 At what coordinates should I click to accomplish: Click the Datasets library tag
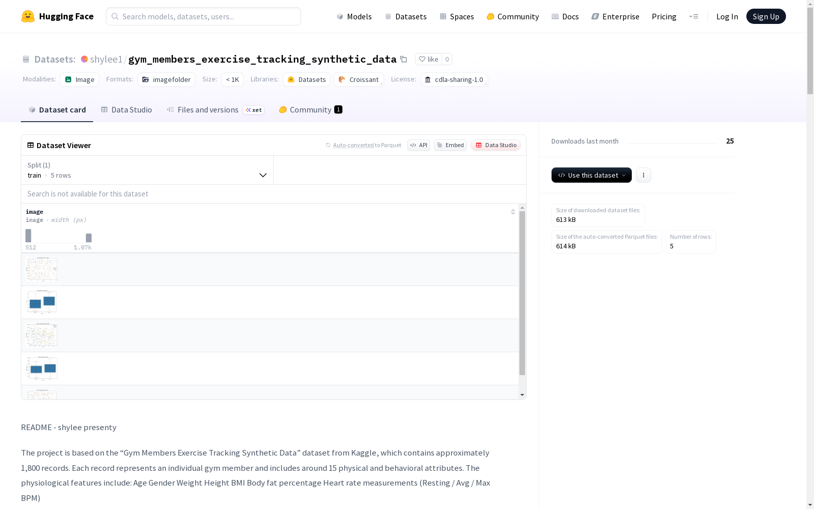[307, 79]
